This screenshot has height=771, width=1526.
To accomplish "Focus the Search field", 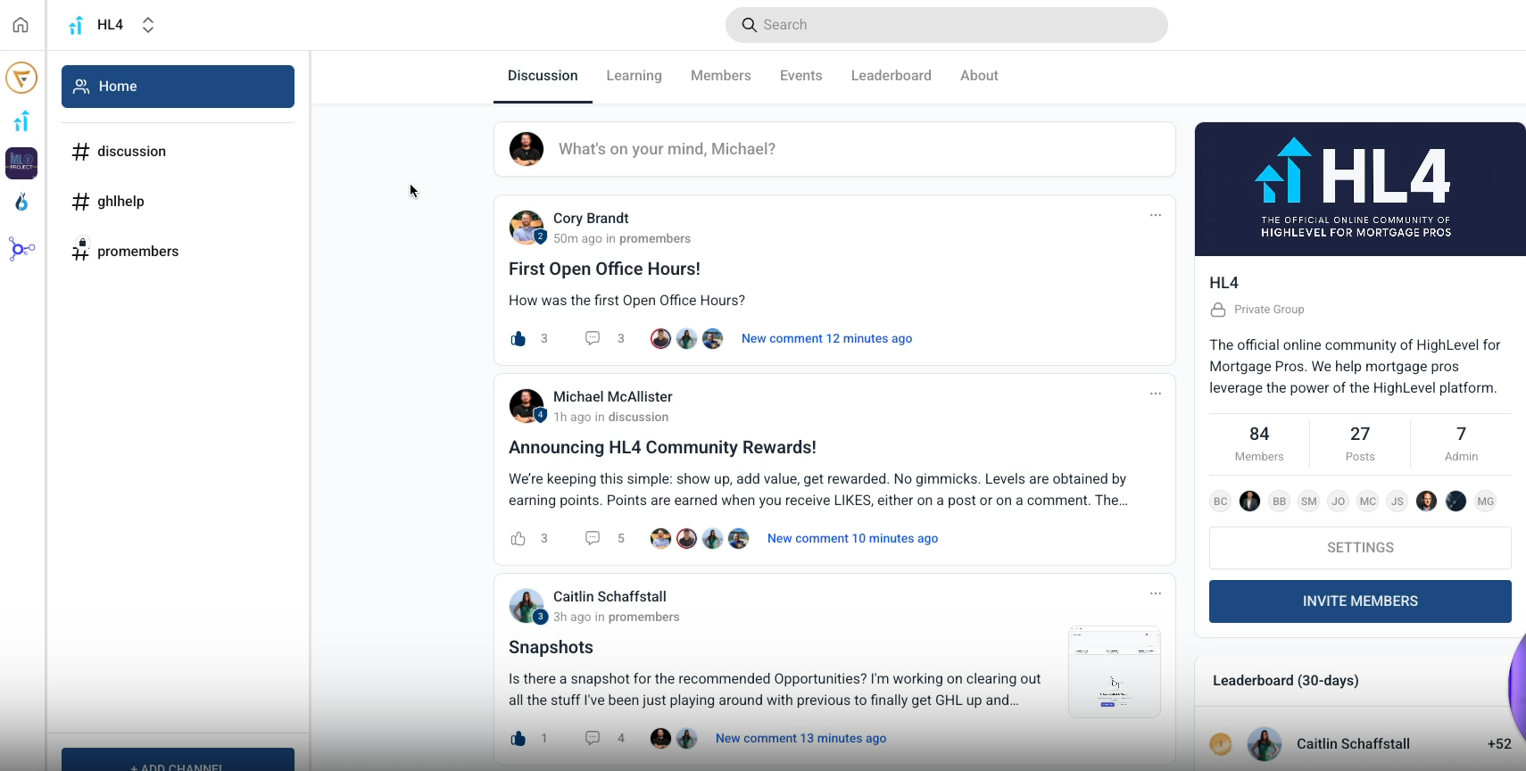I will [x=946, y=25].
